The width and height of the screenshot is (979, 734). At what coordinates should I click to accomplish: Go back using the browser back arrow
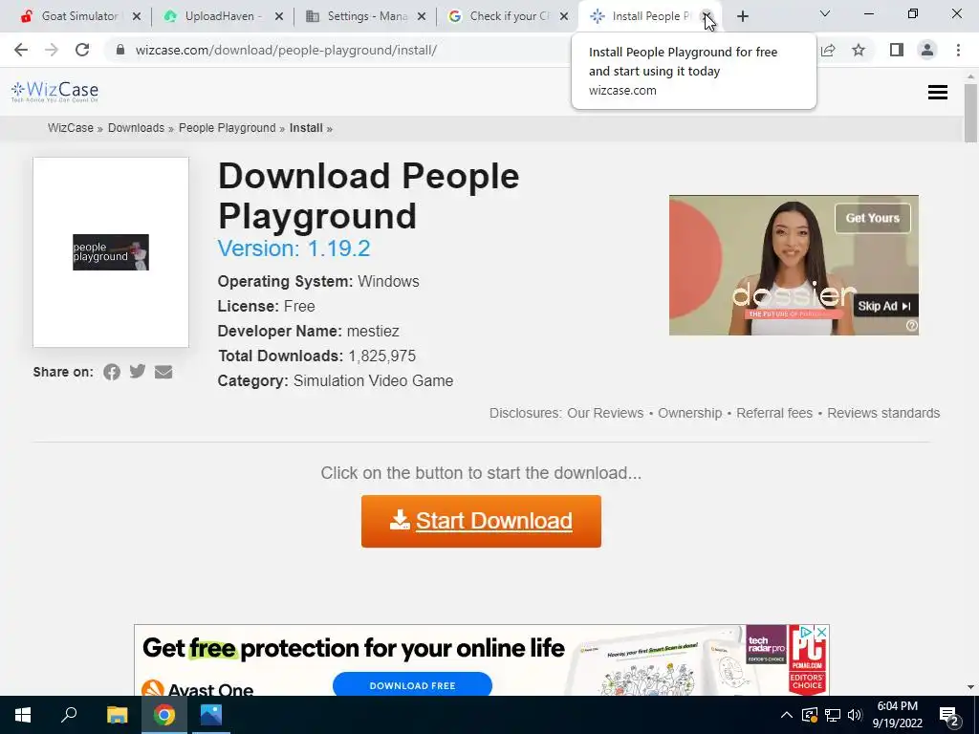click(21, 50)
